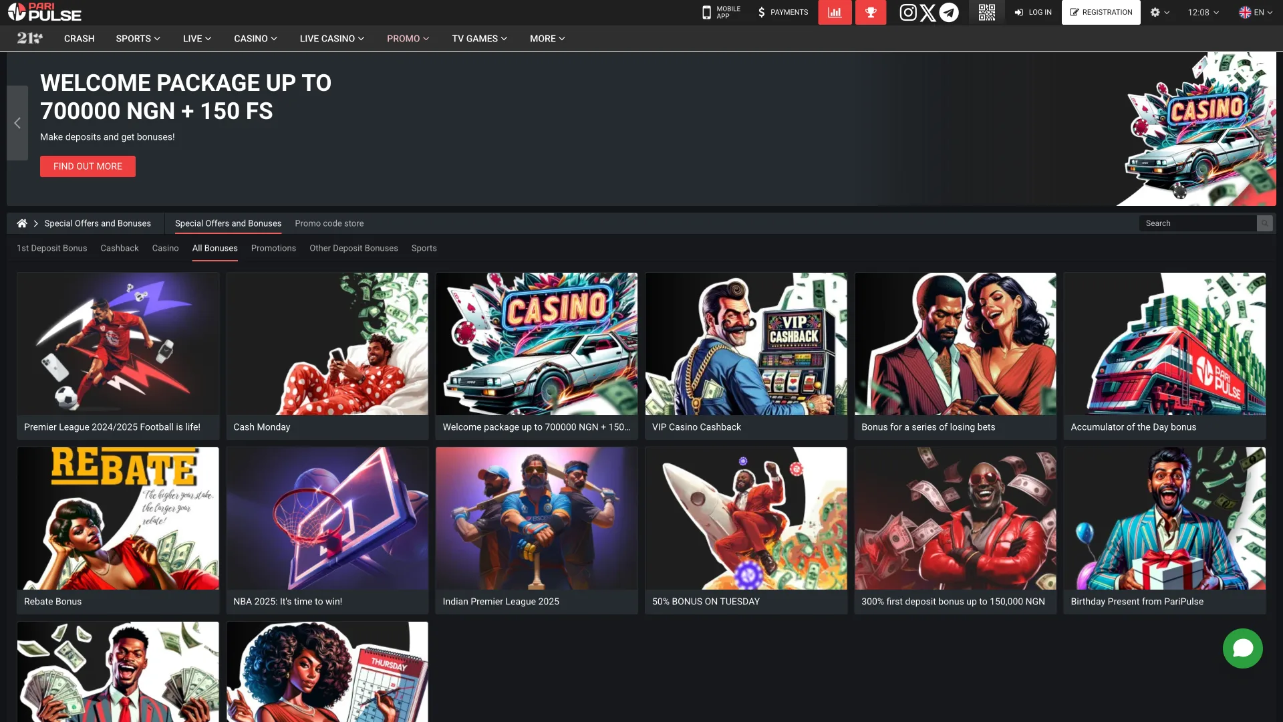Open the green live chat bubble
Screen dimensions: 1283x722
pyautogui.click(x=1242, y=648)
